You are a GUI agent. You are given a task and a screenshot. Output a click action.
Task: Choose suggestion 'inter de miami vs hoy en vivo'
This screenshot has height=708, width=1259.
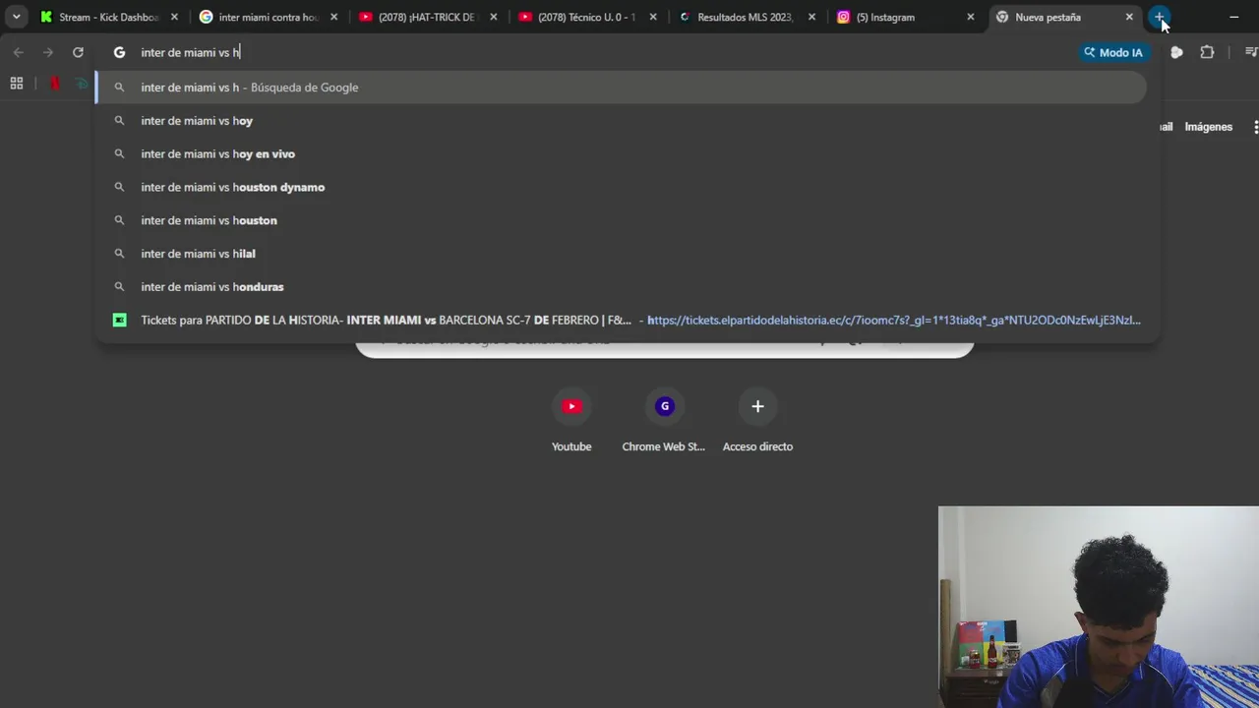621,153
